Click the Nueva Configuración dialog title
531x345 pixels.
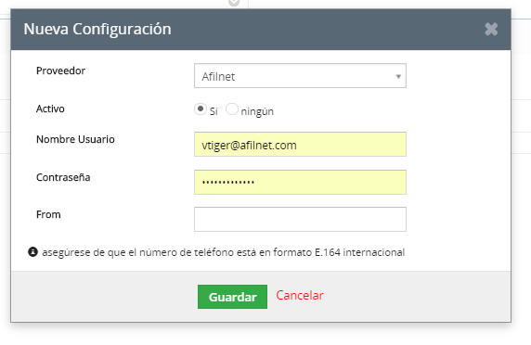97,29
